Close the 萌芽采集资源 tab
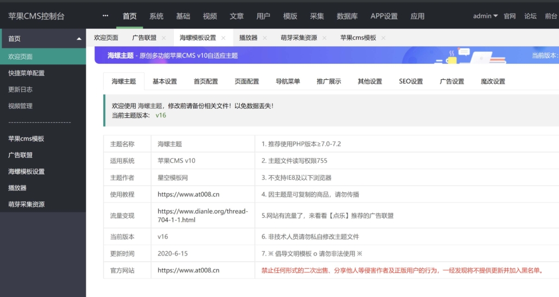This screenshot has height=297, width=559. [324, 38]
